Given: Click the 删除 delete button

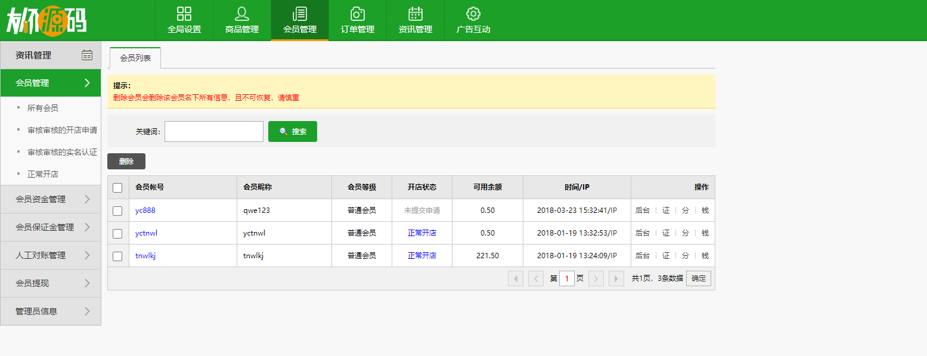Looking at the screenshot, I should click(126, 161).
